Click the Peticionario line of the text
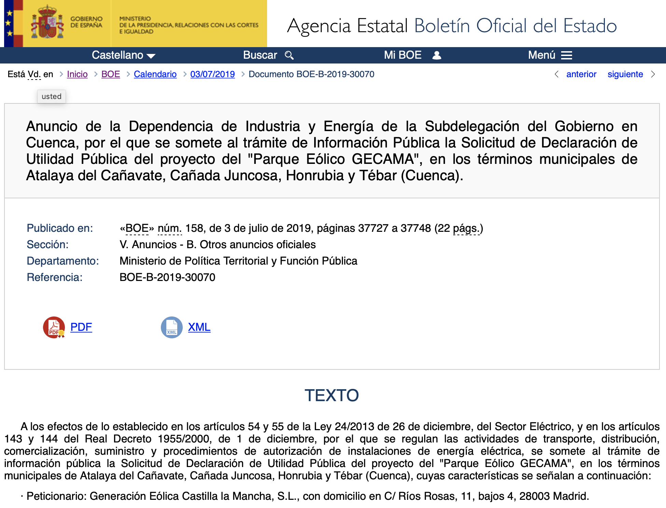 point(305,496)
